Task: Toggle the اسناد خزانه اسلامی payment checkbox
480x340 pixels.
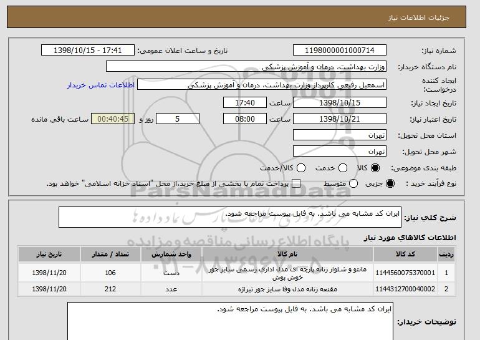Action: (296, 183)
